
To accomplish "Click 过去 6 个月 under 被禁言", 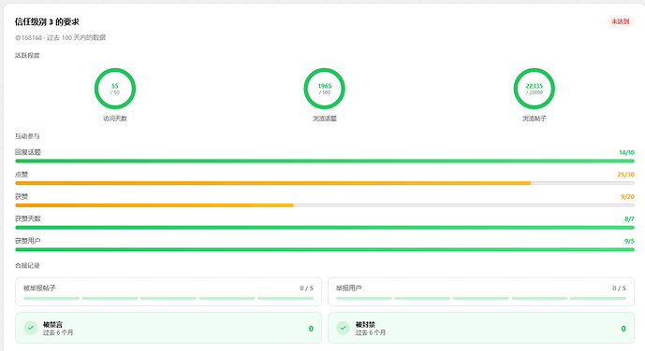I will click(x=58, y=332).
